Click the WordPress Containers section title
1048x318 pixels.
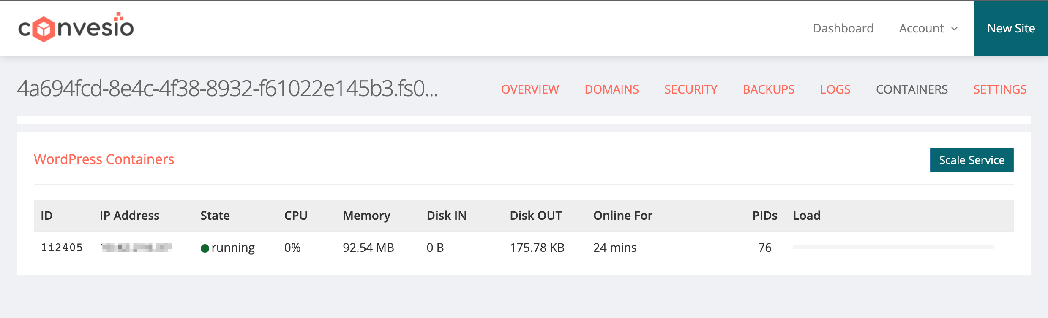tap(104, 159)
